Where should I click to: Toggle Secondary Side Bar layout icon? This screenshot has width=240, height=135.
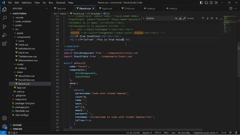click(x=211, y=3)
